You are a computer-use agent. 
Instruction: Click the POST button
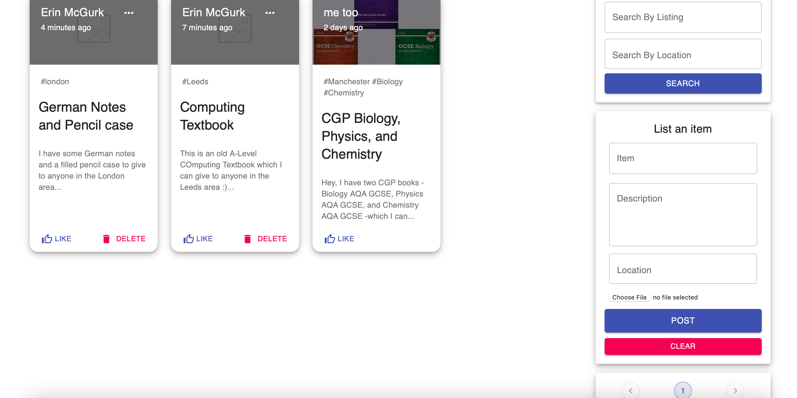tap(682, 320)
